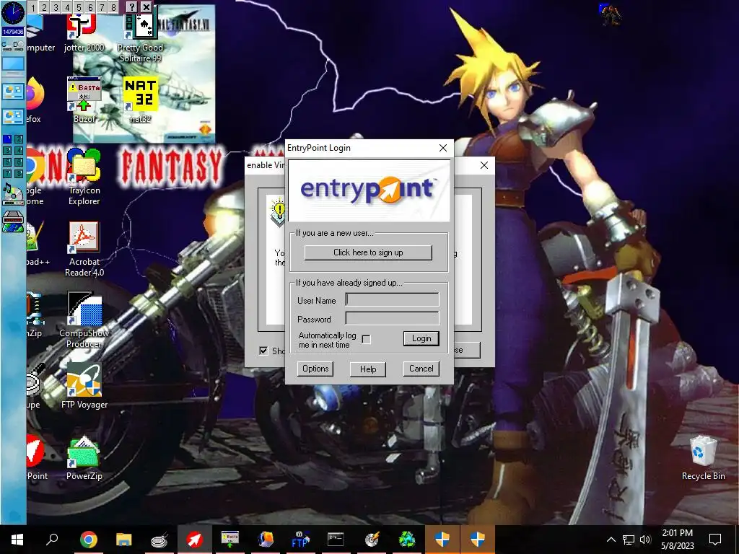Select the FTP Voyager desktop icon

84,387
